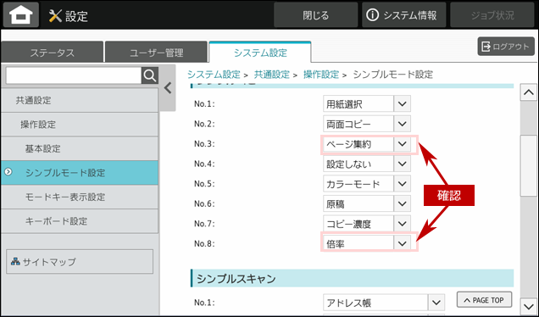Click the シンプルモード設定 breadcrumb text
This screenshot has width=539, height=317.
pyautogui.click(x=393, y=75)
